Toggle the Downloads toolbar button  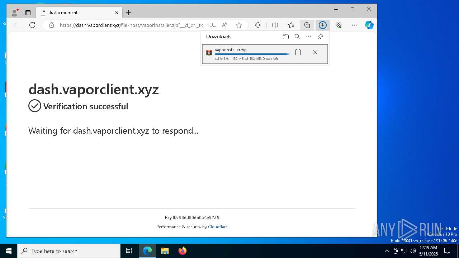323,25
